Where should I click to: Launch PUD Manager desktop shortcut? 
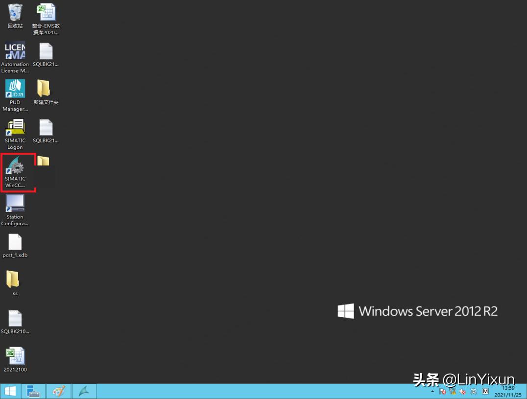point(15,95)
